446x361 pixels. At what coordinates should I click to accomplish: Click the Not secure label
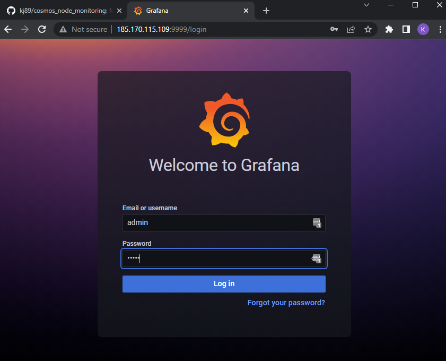pos(89,29)
